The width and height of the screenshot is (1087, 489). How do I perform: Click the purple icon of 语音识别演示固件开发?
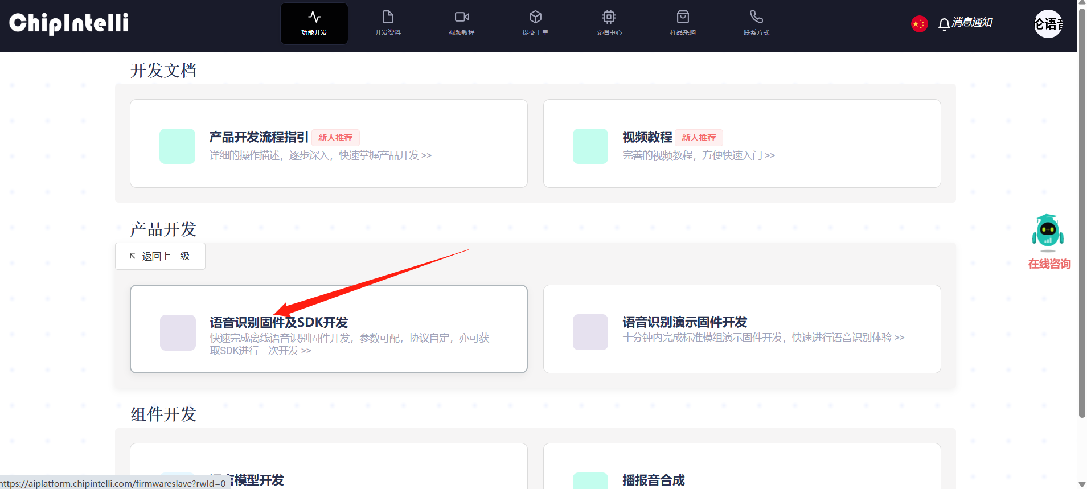590,332
